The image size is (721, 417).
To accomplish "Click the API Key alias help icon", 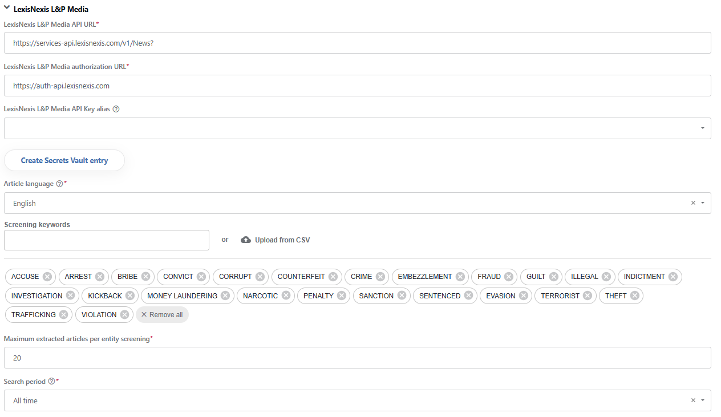I will click(116, 109).
